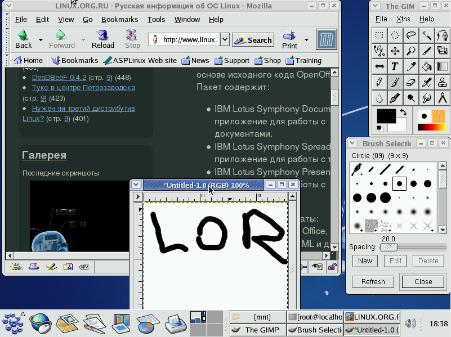Toggle the Mozilla security lock icon

click(x=333, y=267)
